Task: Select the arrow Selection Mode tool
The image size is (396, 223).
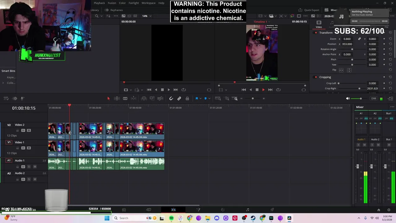Action: click(108, 98)
